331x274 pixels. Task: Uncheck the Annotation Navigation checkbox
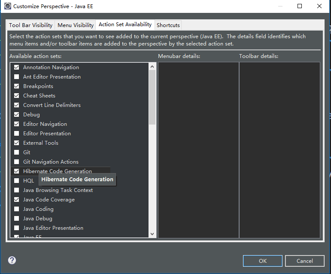(17, 67)
